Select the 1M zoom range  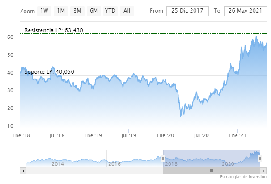tap(61, 10)
